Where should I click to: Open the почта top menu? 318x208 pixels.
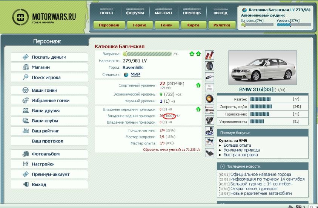click(x=106, y=12)
